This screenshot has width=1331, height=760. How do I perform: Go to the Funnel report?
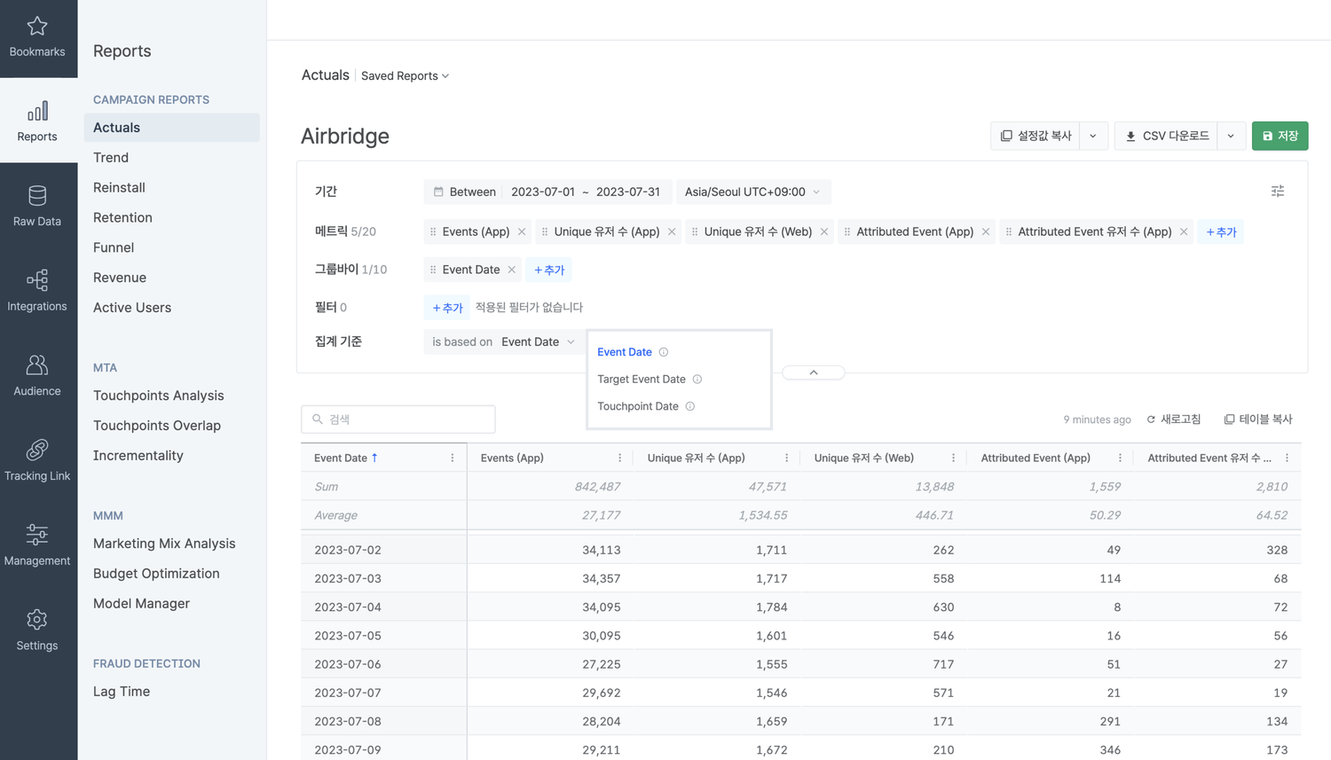tap(114, 247)
